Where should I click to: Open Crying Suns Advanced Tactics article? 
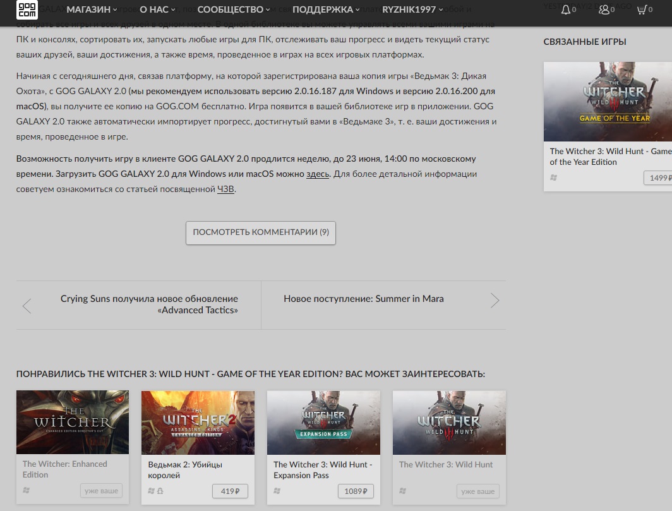(x=149, y=304)
